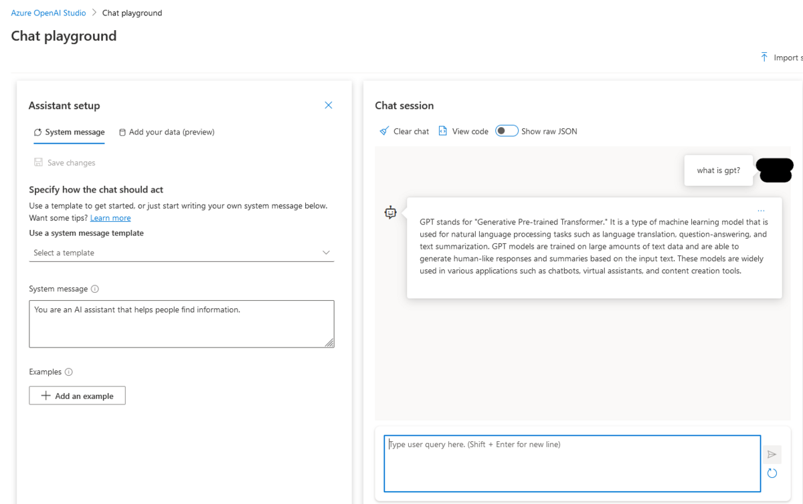803x504 pixels.
Task: Click the Learn more link
Action: tap(110, 217)
